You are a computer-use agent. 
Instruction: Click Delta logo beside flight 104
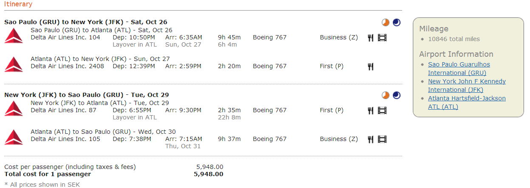pos(14,35)
